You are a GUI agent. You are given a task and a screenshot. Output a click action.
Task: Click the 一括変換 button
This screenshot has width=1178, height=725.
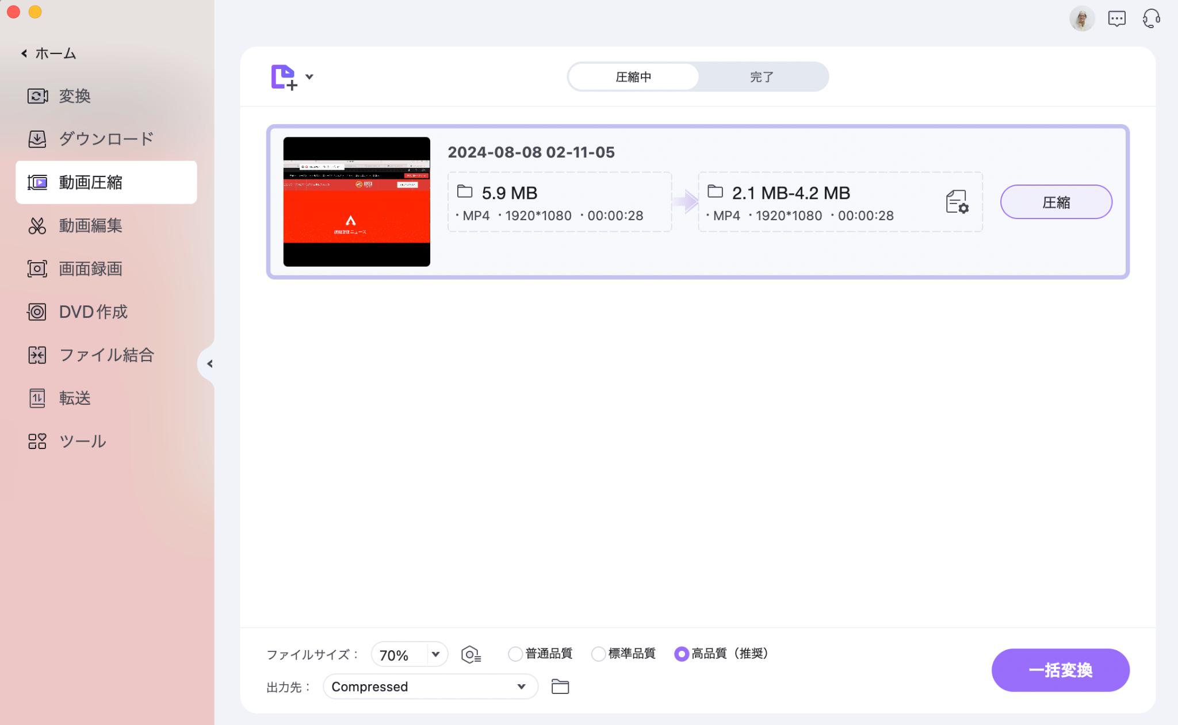[1060, 670]
